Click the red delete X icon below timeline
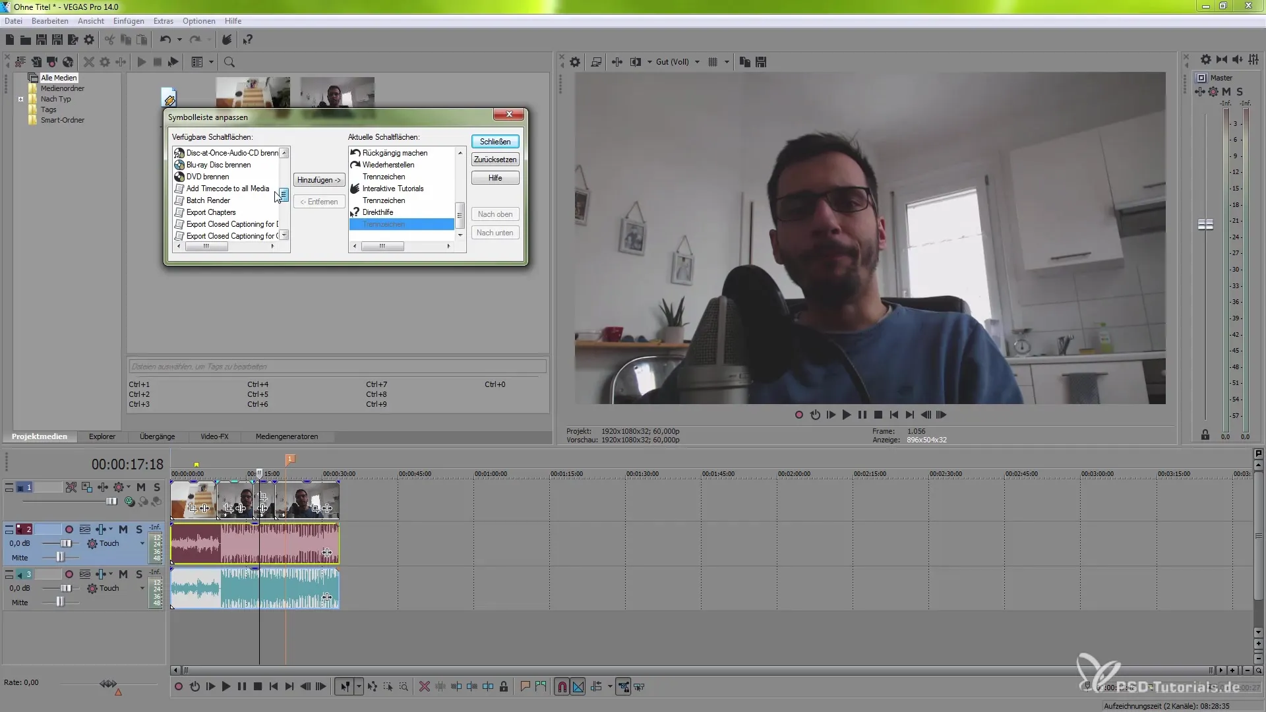 424,687
